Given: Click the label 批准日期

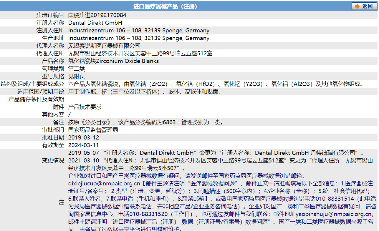Looking at the screenshot, I should click(x=53, y=137).
